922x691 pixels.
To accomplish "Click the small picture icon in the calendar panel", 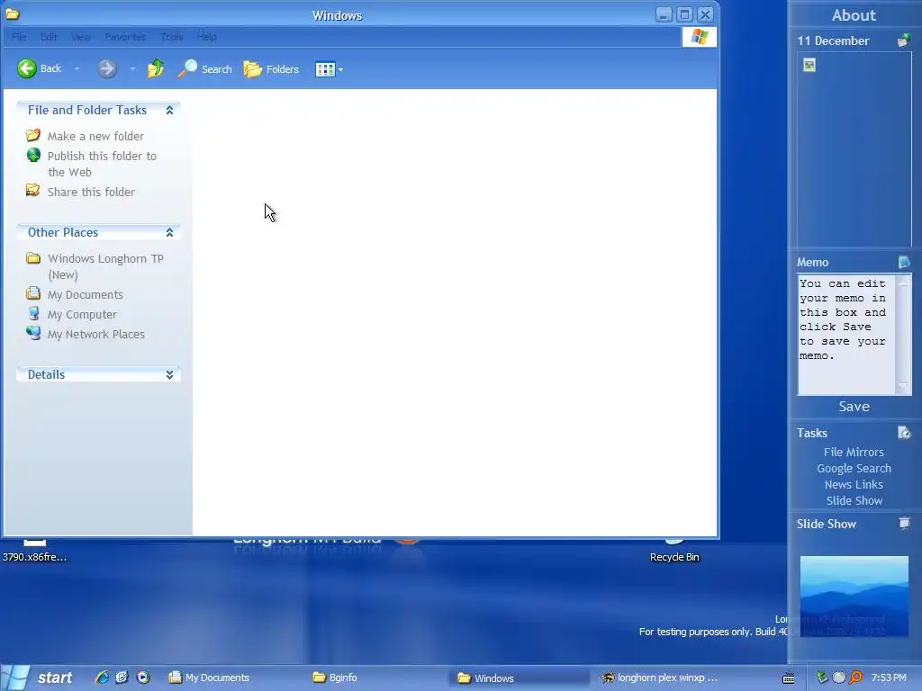I will pyautogui.click(x=809, y=65).
